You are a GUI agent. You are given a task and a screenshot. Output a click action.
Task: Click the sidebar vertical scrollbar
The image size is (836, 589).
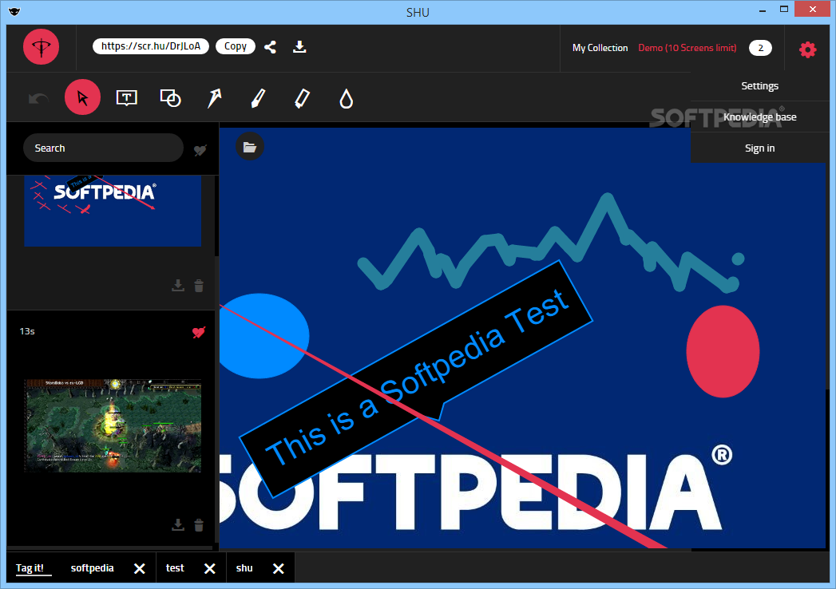click(216, 215)
